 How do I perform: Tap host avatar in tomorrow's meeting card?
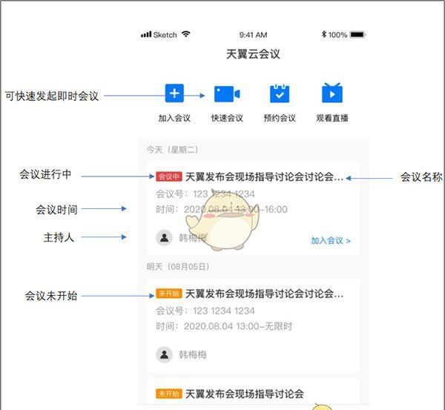click(164, 354)
